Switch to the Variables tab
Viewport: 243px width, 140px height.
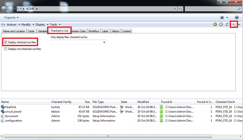(42, 31)
